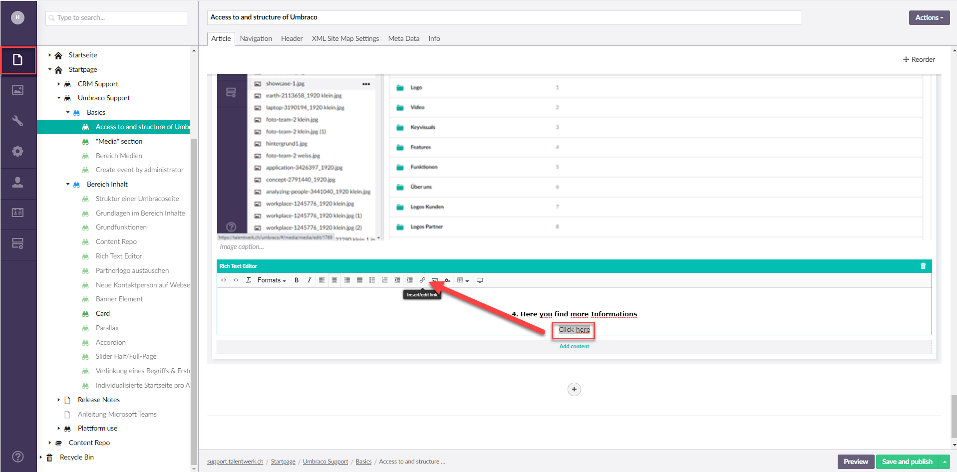This screenshot has height=472, width=957.
Task: Increase indent in the editor
Action: point(410,280)
